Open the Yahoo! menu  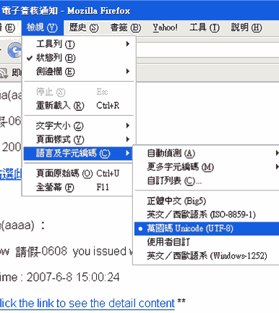165,28
